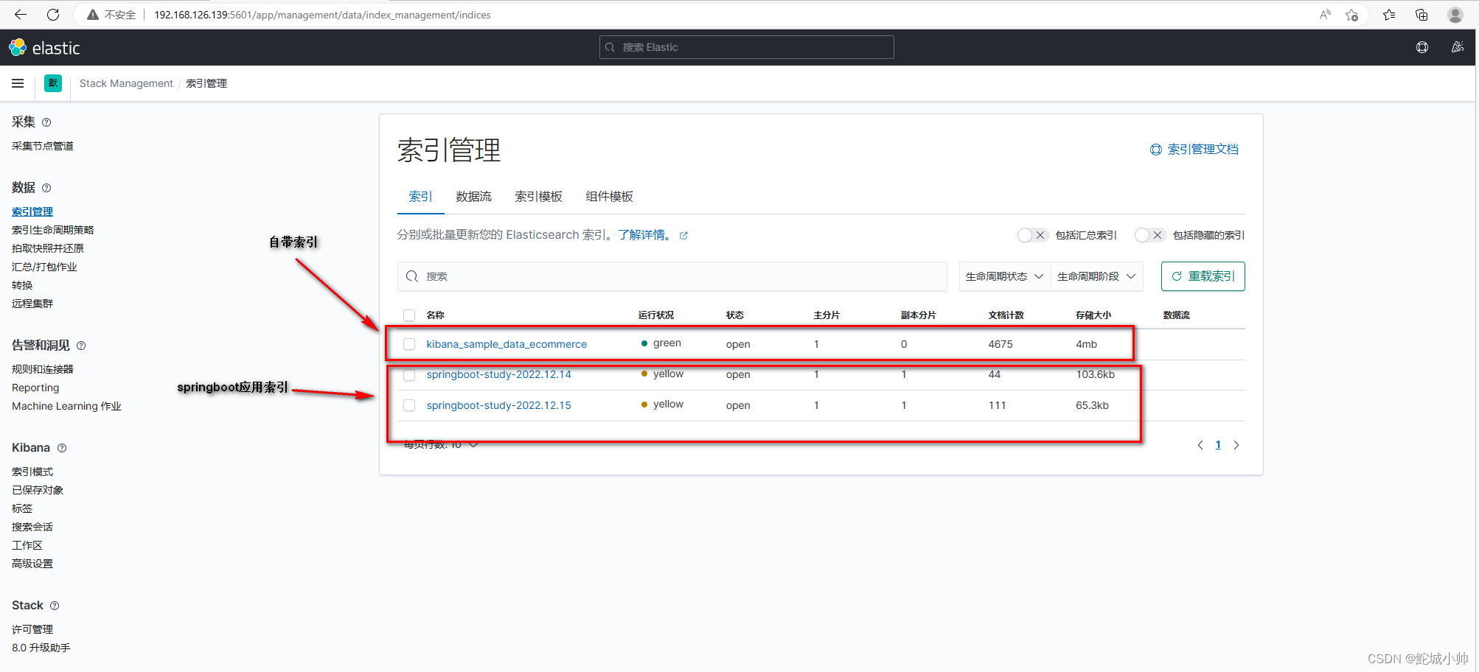Open Machine Learning 作业 in the sidebar
This screenshot has height=672, width=1479.
click(x=66, y=407)
